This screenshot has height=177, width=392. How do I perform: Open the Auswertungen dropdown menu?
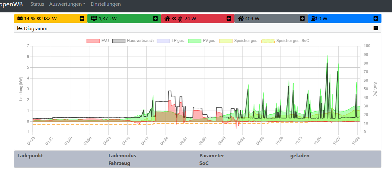67,4
